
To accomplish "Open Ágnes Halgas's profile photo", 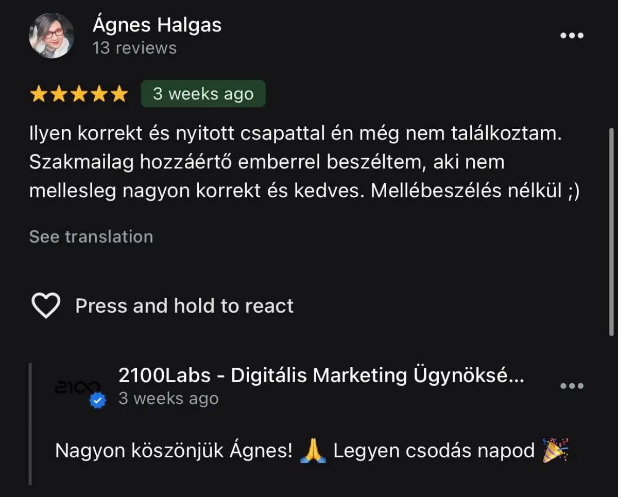I will point(51,35).
